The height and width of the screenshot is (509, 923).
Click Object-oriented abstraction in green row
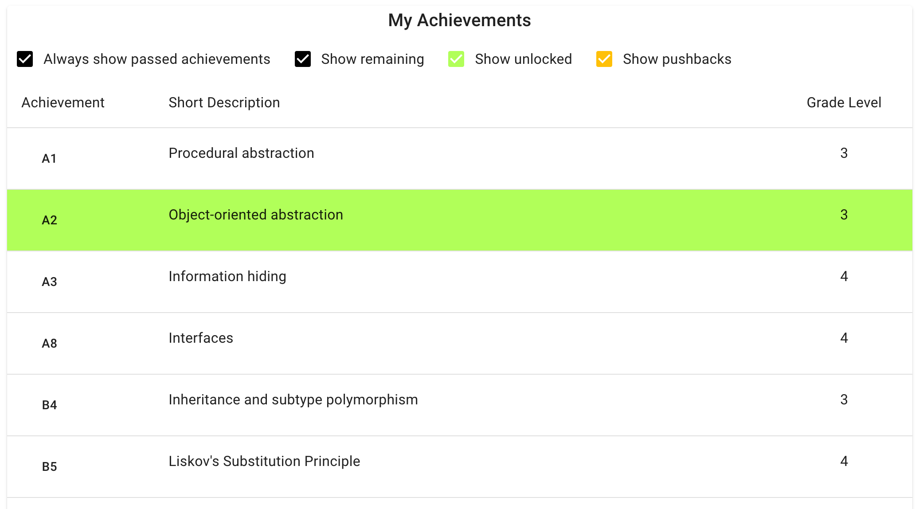point(256,215)
